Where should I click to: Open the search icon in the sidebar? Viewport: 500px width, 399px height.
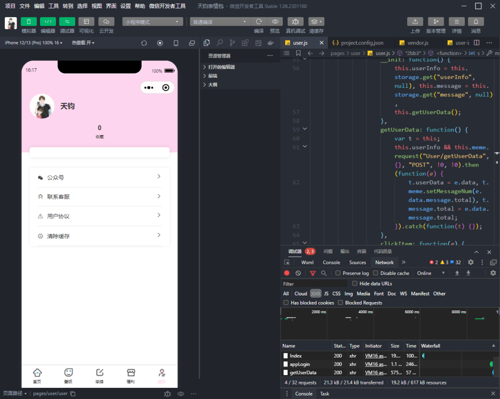coord(220,43)
